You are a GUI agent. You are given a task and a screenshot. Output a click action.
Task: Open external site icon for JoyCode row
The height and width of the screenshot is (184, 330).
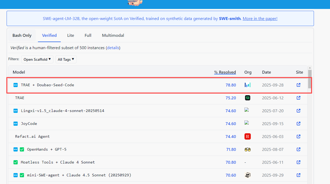pyautogui.click(x=298, y=124)
